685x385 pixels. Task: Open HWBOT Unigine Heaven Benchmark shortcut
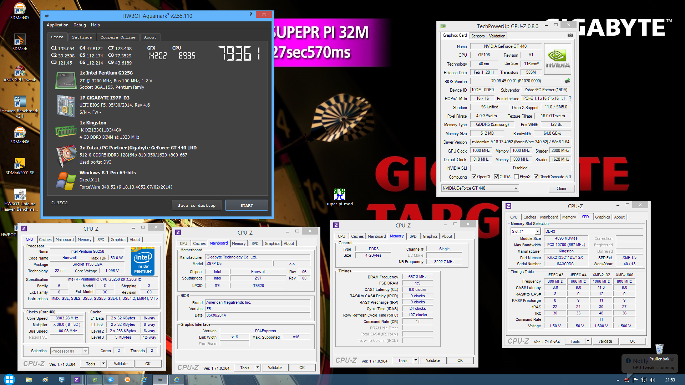pos(20,200)
